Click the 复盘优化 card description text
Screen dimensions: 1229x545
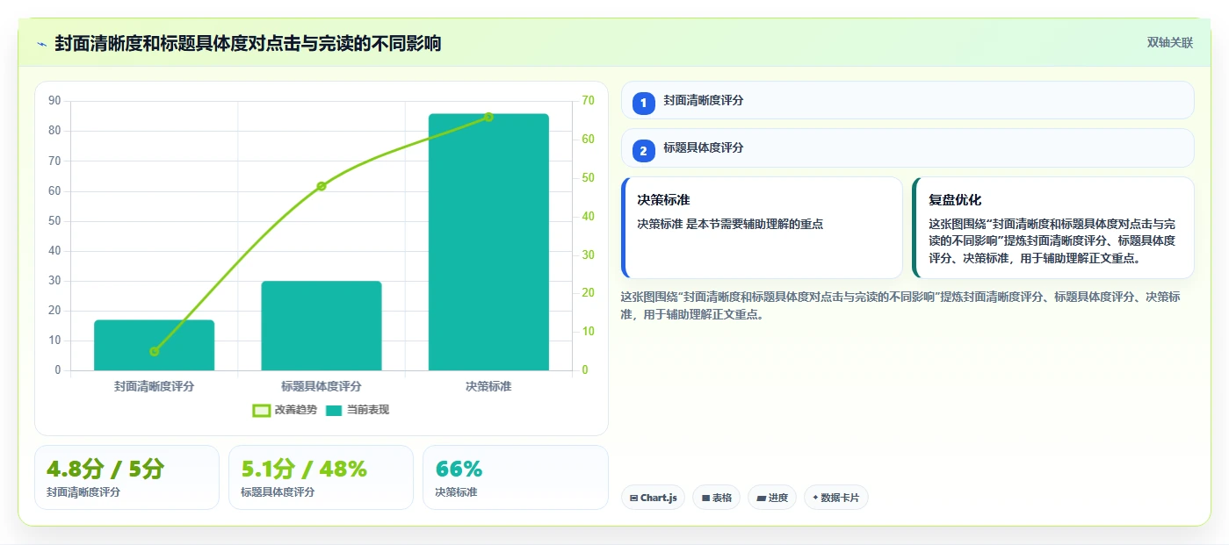coord(1052,241)
